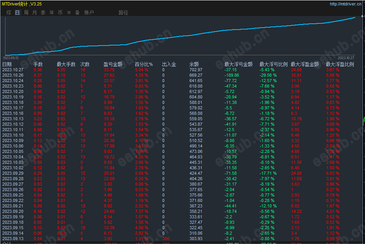Click date cell 2023.09.28

click(x=13, y=179)
